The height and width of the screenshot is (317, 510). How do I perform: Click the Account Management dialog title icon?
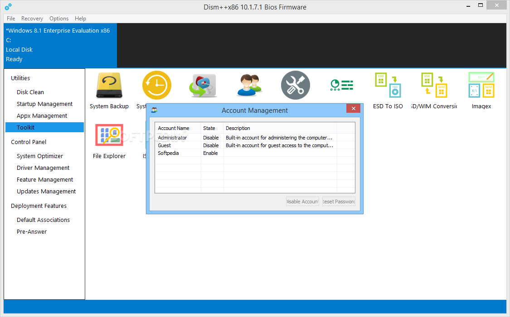(x=154, y=110)
